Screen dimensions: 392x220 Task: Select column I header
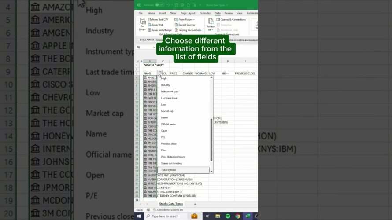(x=245, y=61)
